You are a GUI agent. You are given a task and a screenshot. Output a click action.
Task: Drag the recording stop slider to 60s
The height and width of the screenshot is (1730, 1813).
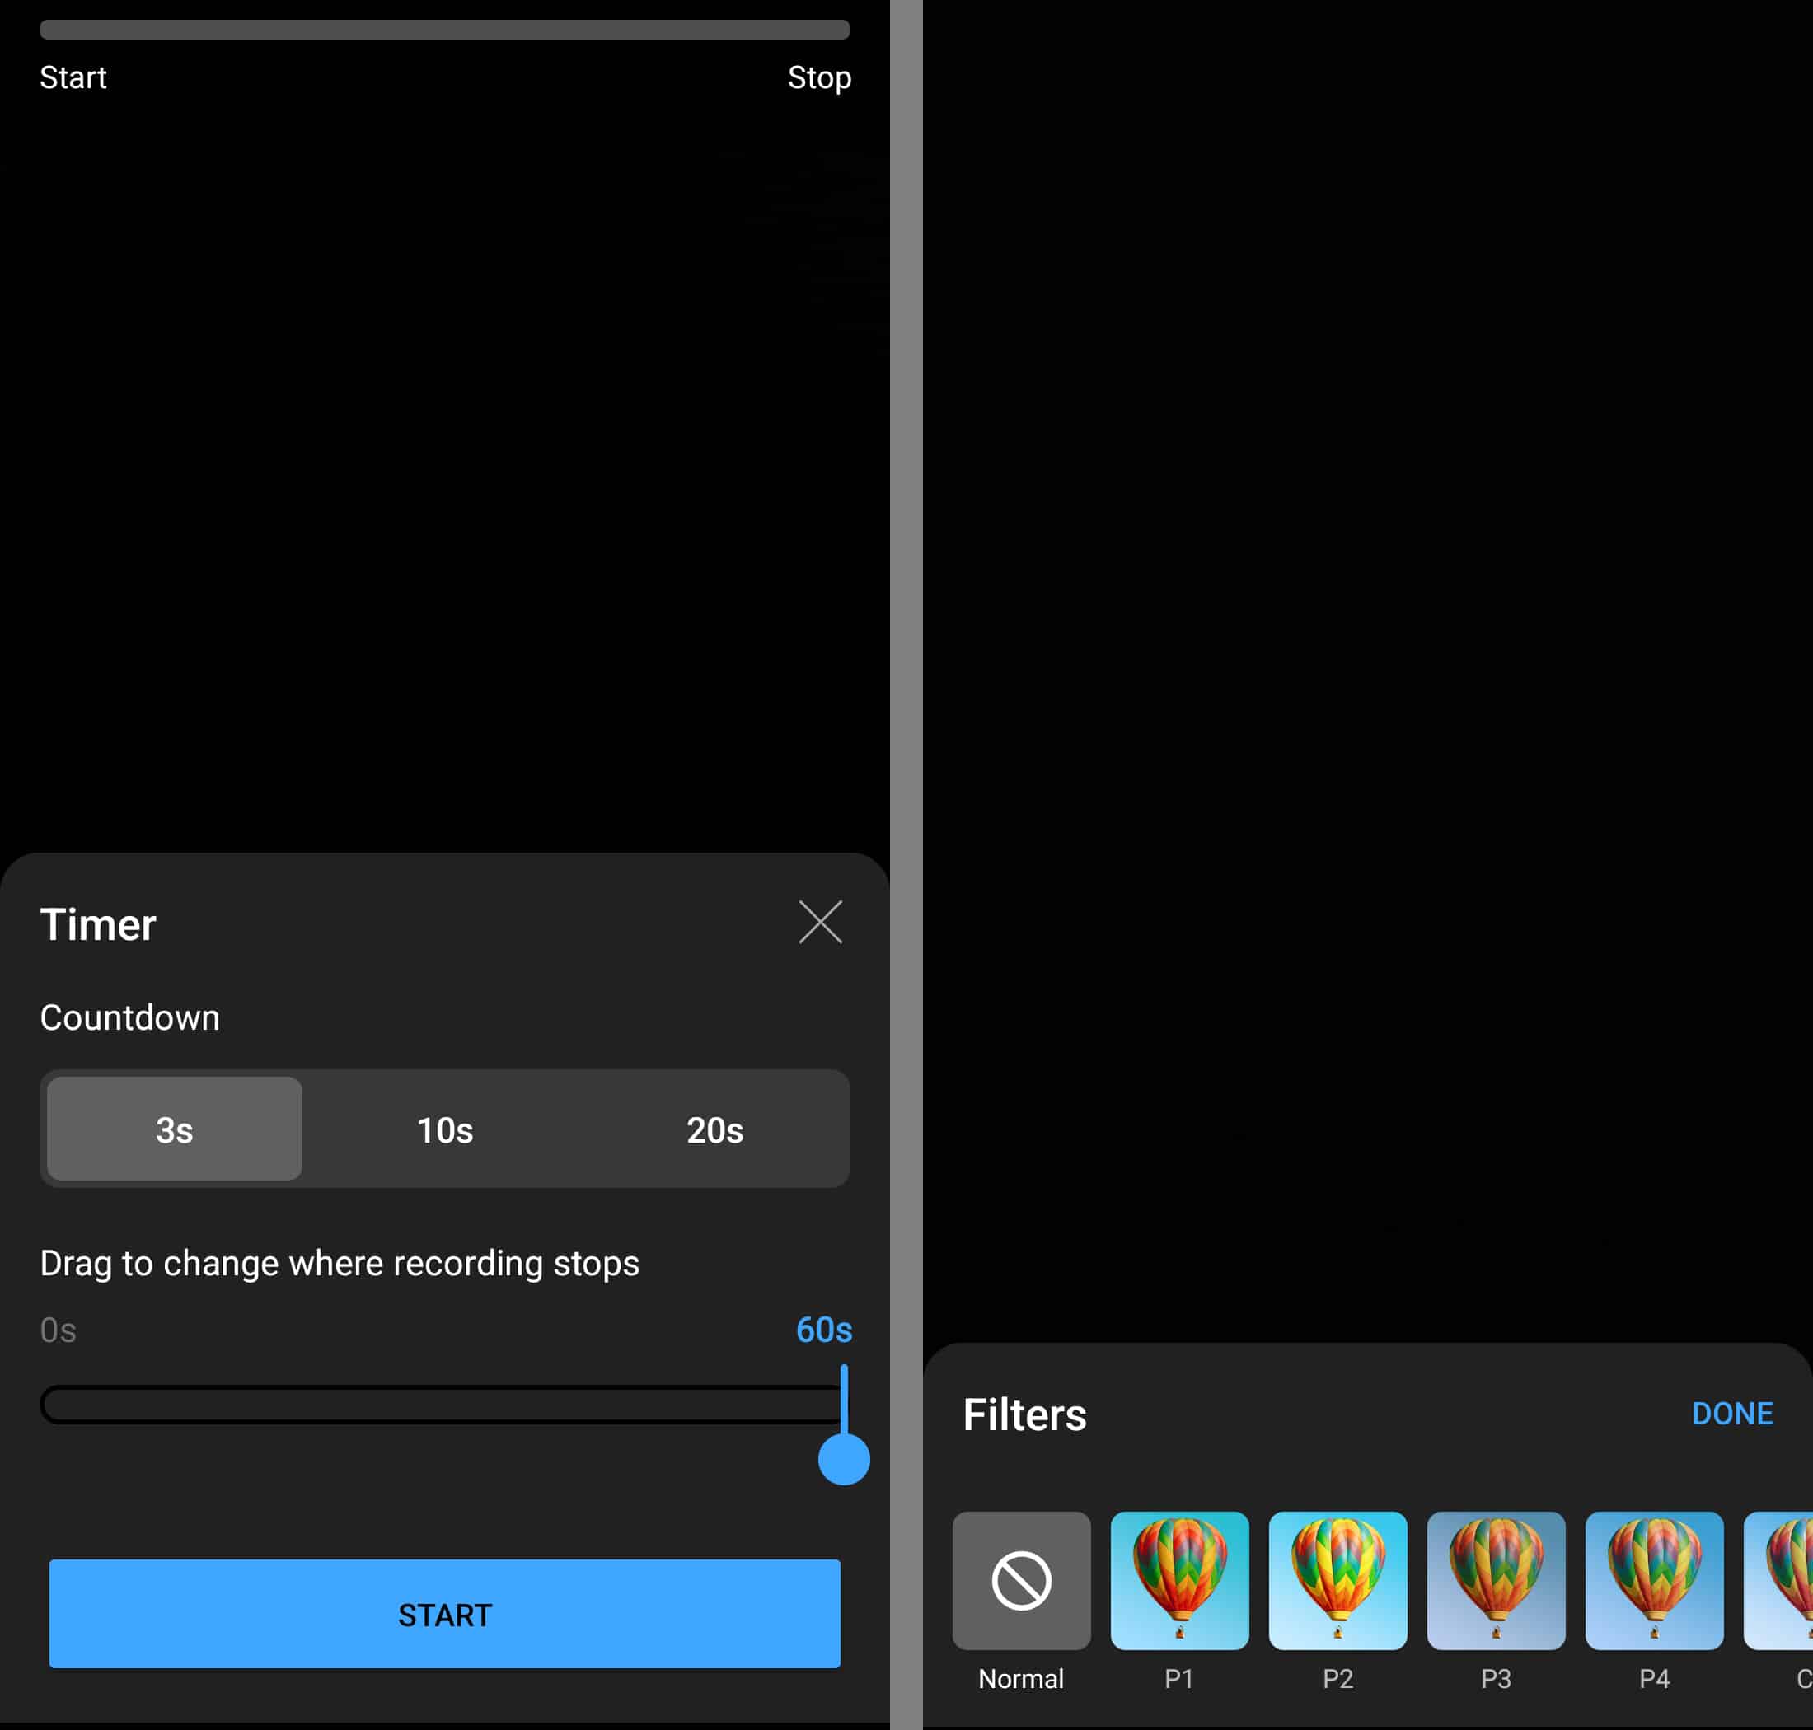click(845, 1458)
